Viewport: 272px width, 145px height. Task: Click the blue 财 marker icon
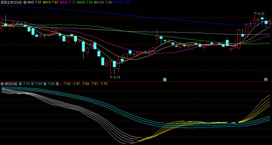tap(266, 80)
